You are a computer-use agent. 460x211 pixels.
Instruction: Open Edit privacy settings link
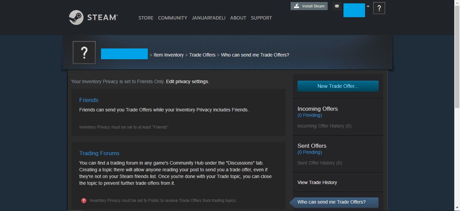pyautogui.click(x=187, y=81)
